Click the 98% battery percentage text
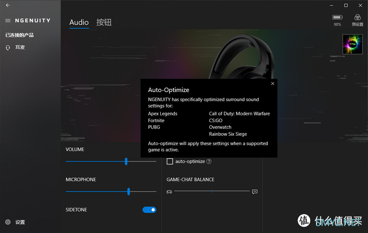The width and height of the screenshot is (368, 233). pyautogui.click(x=337, y=24)
